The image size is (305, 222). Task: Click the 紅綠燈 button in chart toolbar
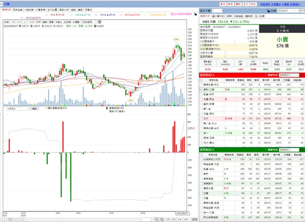[x=67, y=22]
